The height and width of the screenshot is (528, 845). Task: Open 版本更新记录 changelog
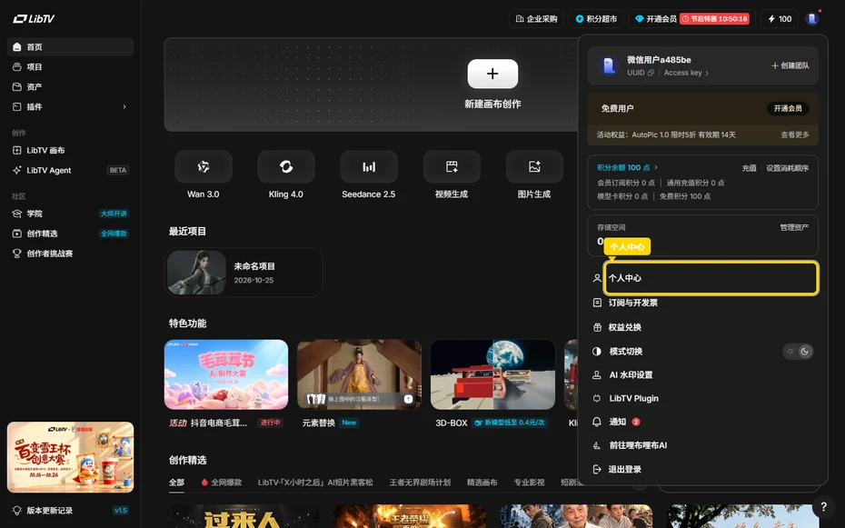pos(71,510)
